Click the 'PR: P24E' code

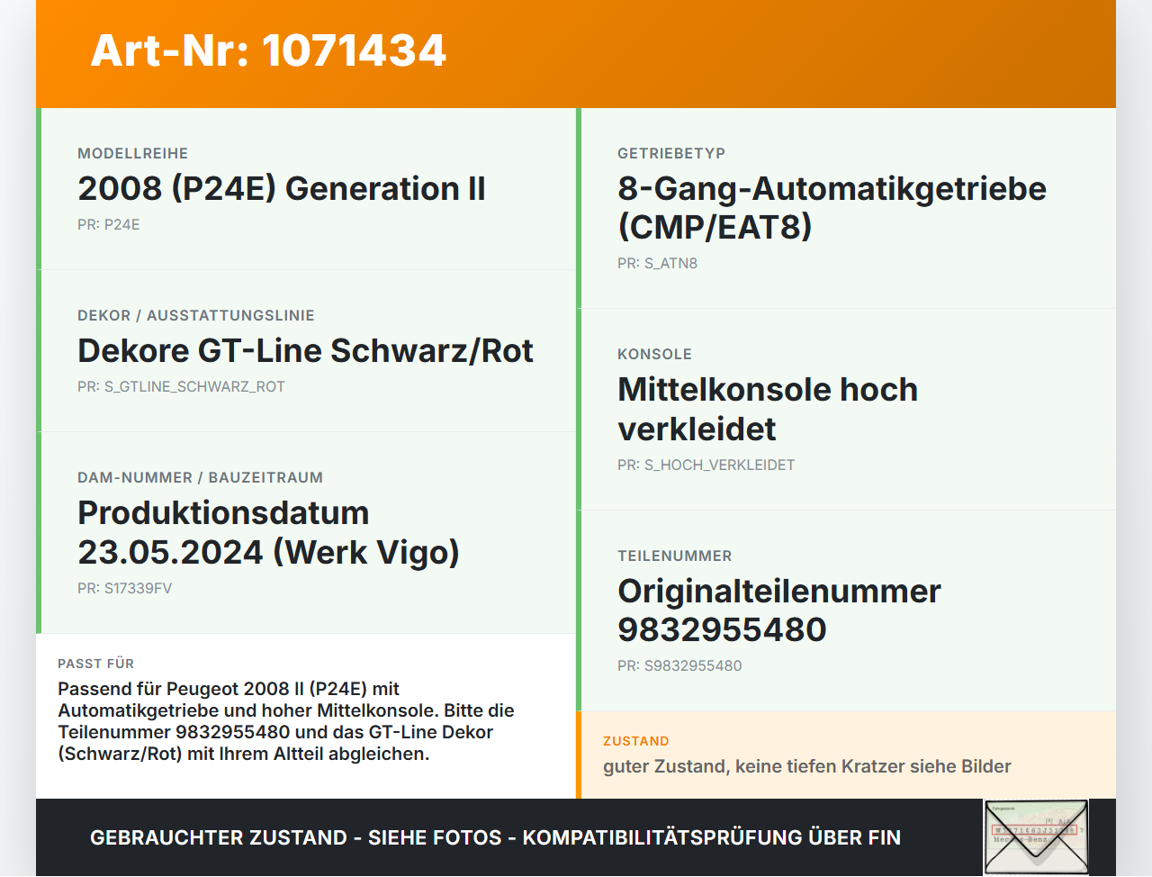point(109,224)
